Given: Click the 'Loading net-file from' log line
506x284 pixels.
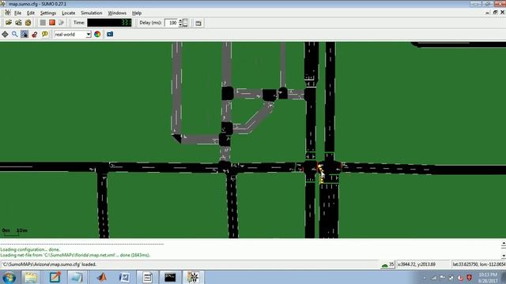Looking at the screenshot, I should (x=75, y=255).
